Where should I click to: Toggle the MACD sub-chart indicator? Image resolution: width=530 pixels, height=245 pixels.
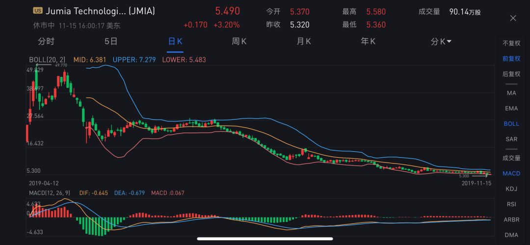coord(511,174)
